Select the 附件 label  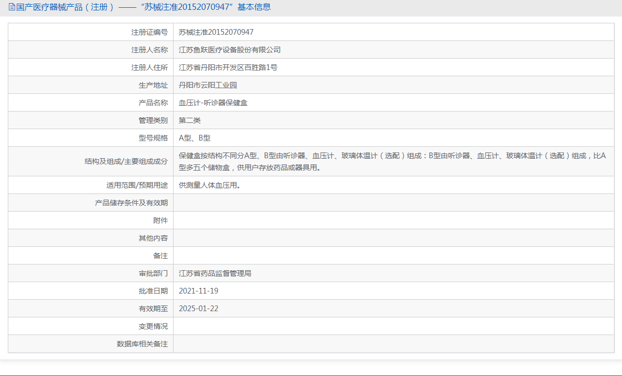(x=160, y=220)
